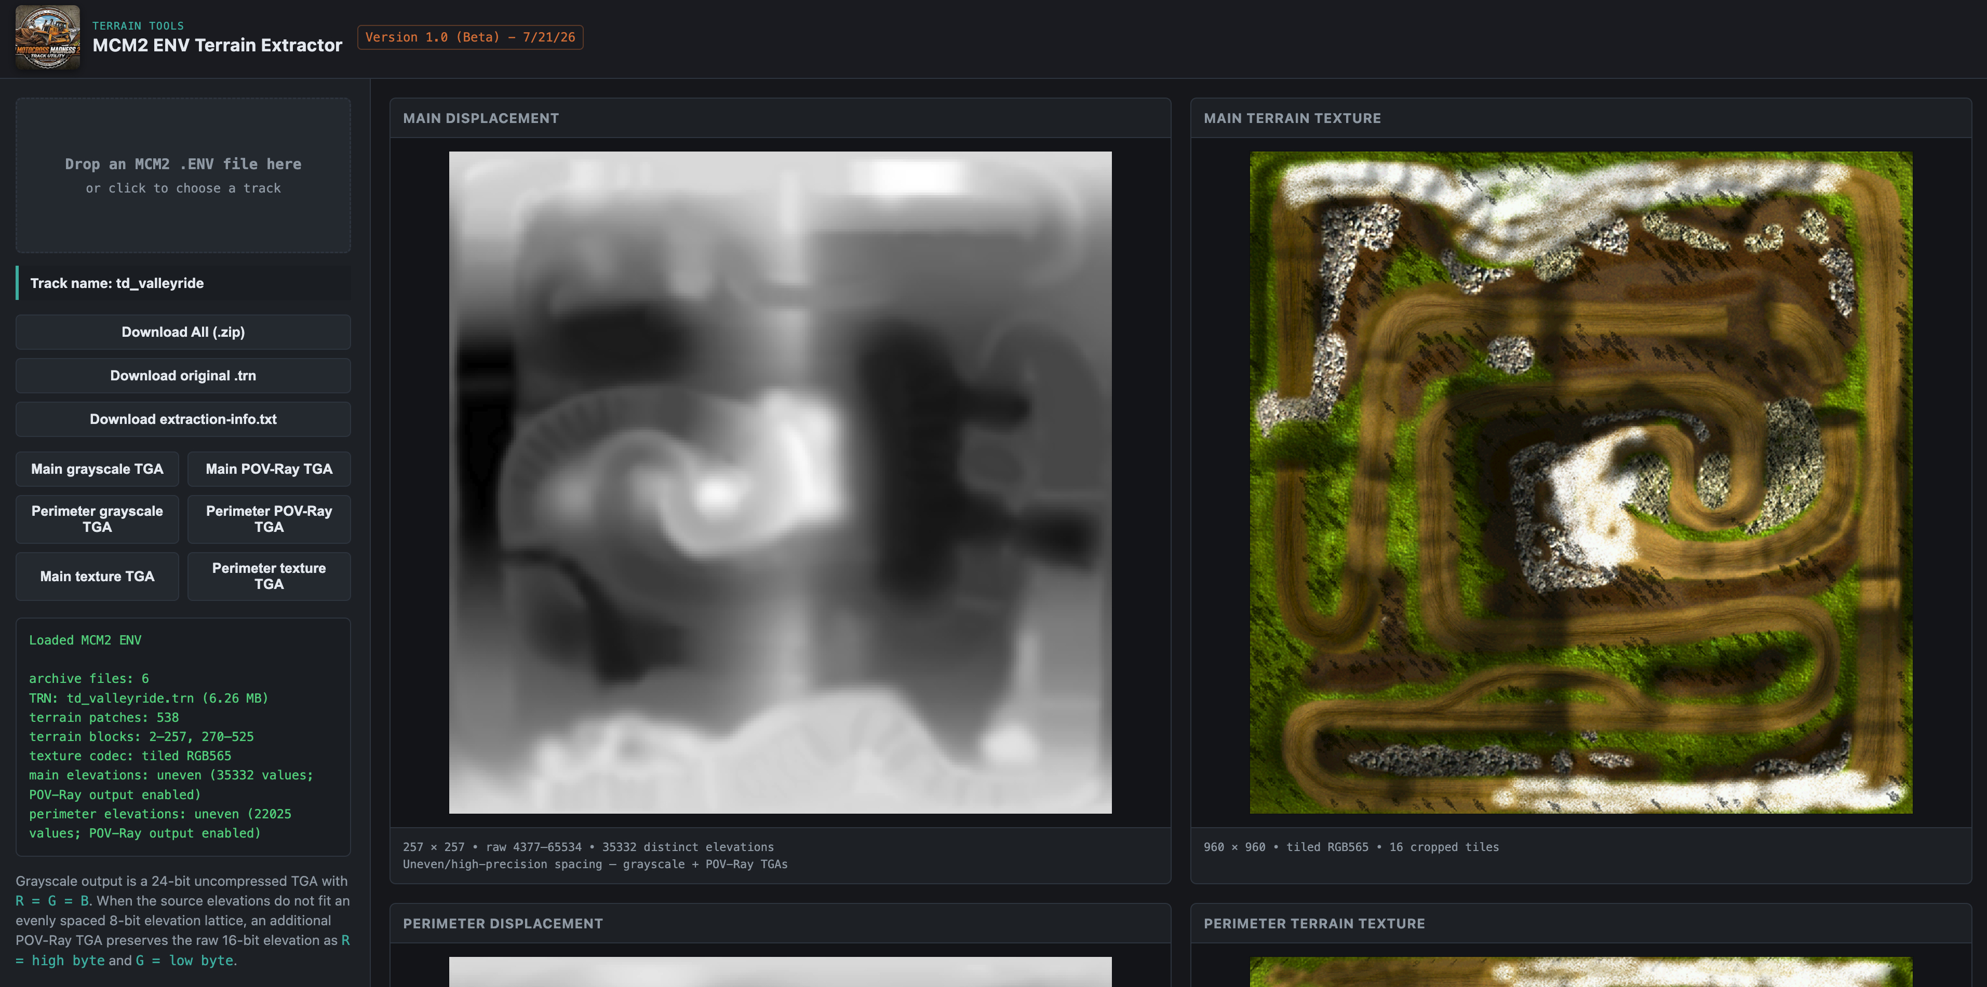Click 'main elevations: uneven' log line
This screenshot has height=987, width=1987.
click(x=171, y=785)
